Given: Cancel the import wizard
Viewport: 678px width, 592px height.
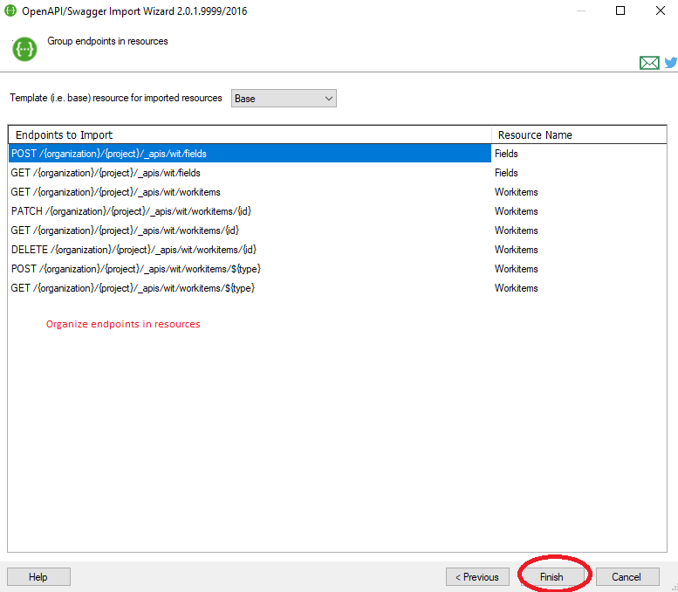Looking at the screenshot, I should [x=627, y=577].
